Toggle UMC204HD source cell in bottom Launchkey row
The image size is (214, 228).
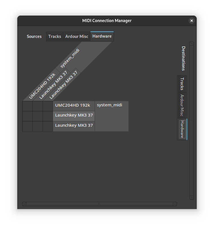[27, 126]
